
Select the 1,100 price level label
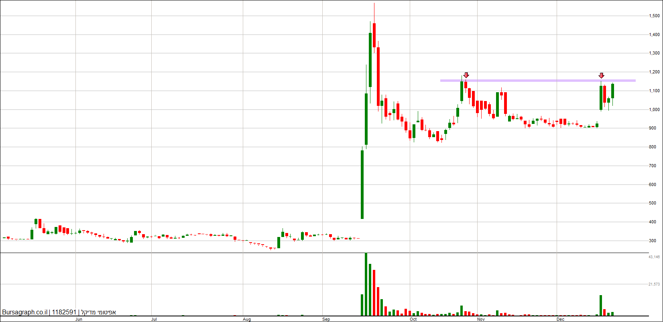click(x=655, y=91)
